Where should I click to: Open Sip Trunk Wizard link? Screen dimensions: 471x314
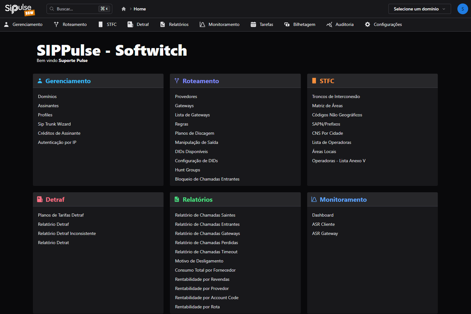(x=54, y=124)
